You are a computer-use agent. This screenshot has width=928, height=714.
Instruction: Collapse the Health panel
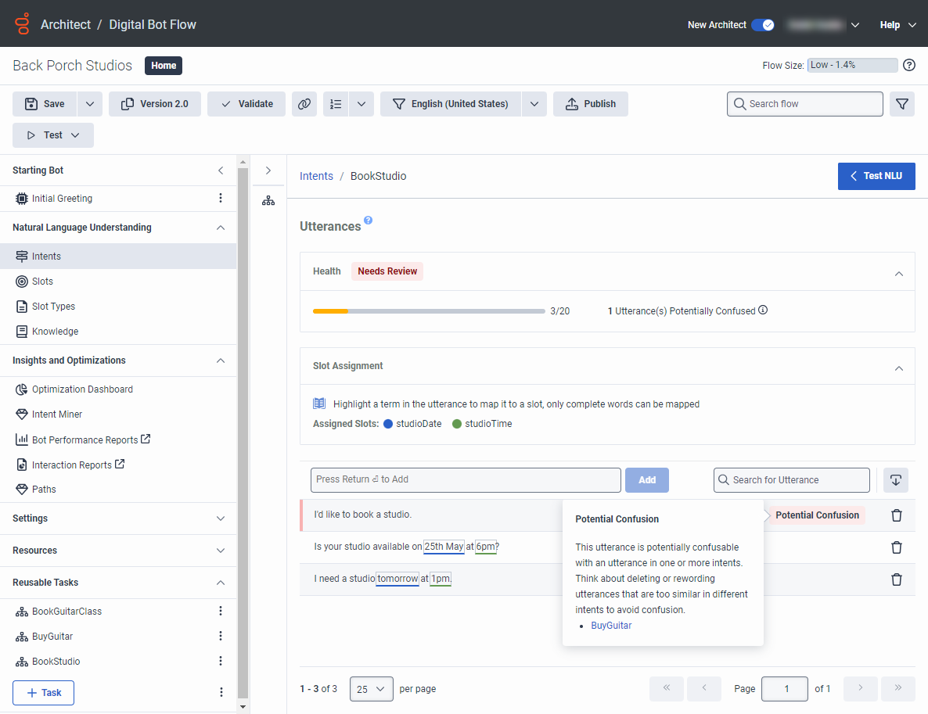pos(899,274)
